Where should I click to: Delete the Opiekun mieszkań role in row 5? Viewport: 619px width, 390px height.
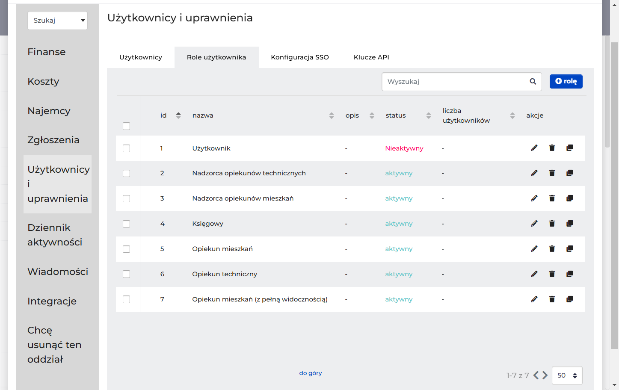[x=552, y=249]
